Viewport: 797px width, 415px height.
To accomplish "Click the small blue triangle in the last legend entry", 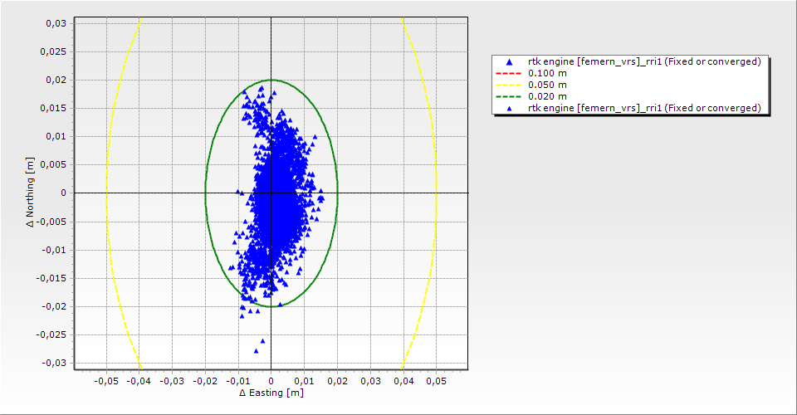I will (509, 109).
